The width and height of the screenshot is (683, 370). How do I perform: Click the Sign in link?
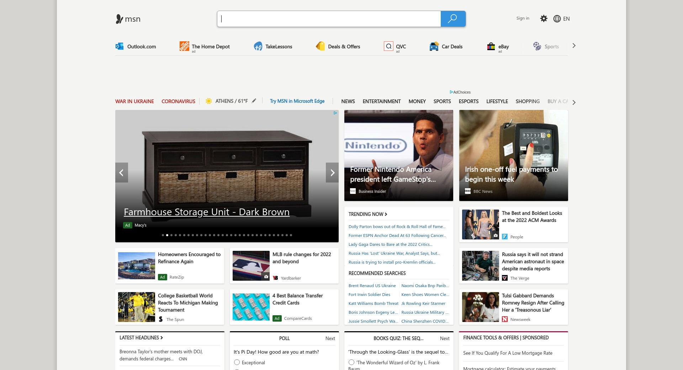pyautogui.click(x=523, y=18)
